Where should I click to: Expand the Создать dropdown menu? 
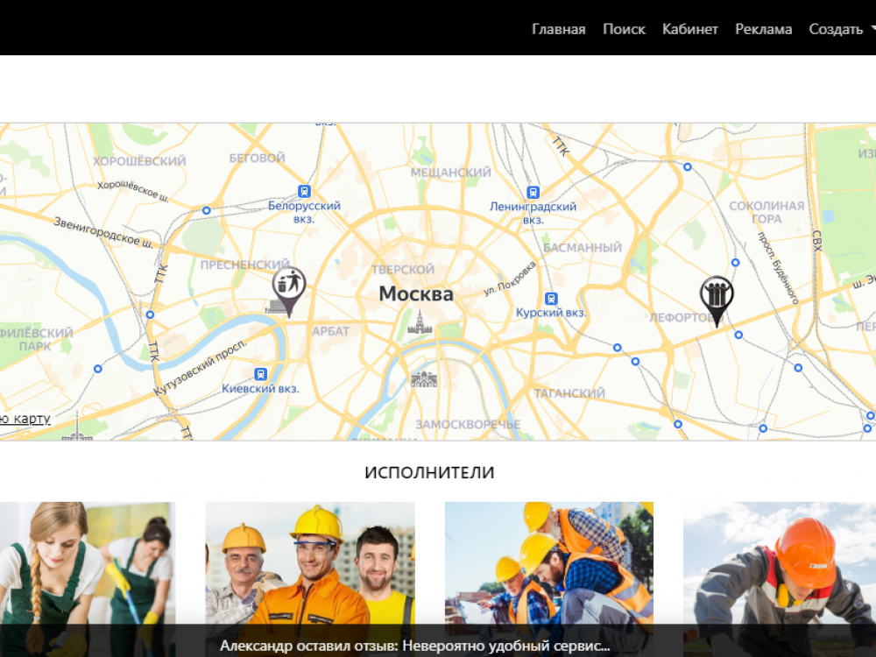[x=842, y=29]
